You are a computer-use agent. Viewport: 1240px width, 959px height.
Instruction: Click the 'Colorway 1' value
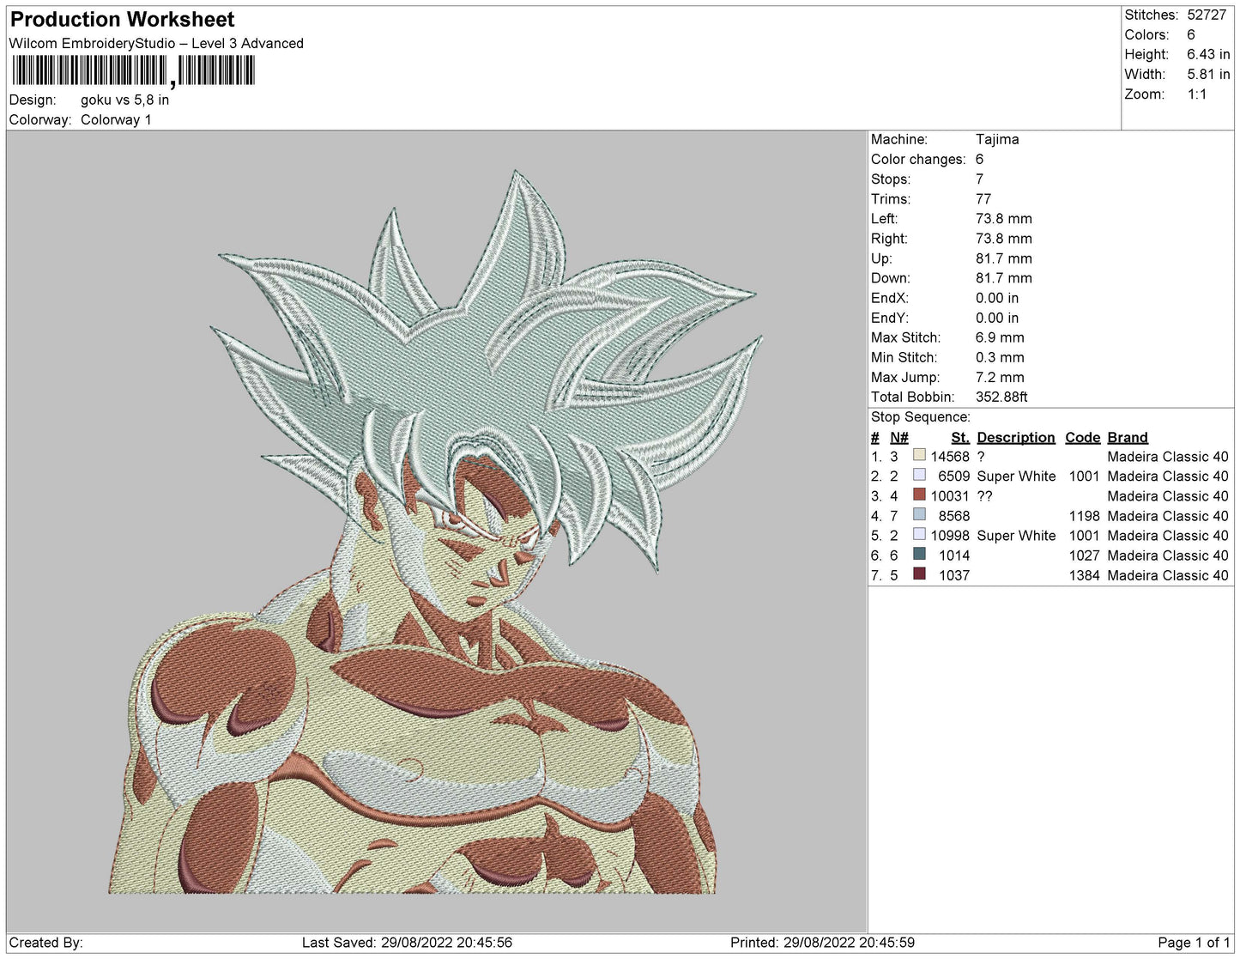116,120
